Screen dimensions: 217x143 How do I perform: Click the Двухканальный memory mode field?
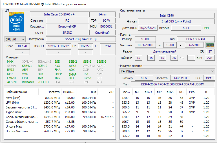(165, 51)
